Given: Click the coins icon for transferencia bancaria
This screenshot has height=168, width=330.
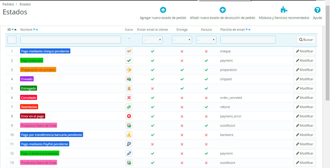Looking at the screenshot, I should (129, 135).
